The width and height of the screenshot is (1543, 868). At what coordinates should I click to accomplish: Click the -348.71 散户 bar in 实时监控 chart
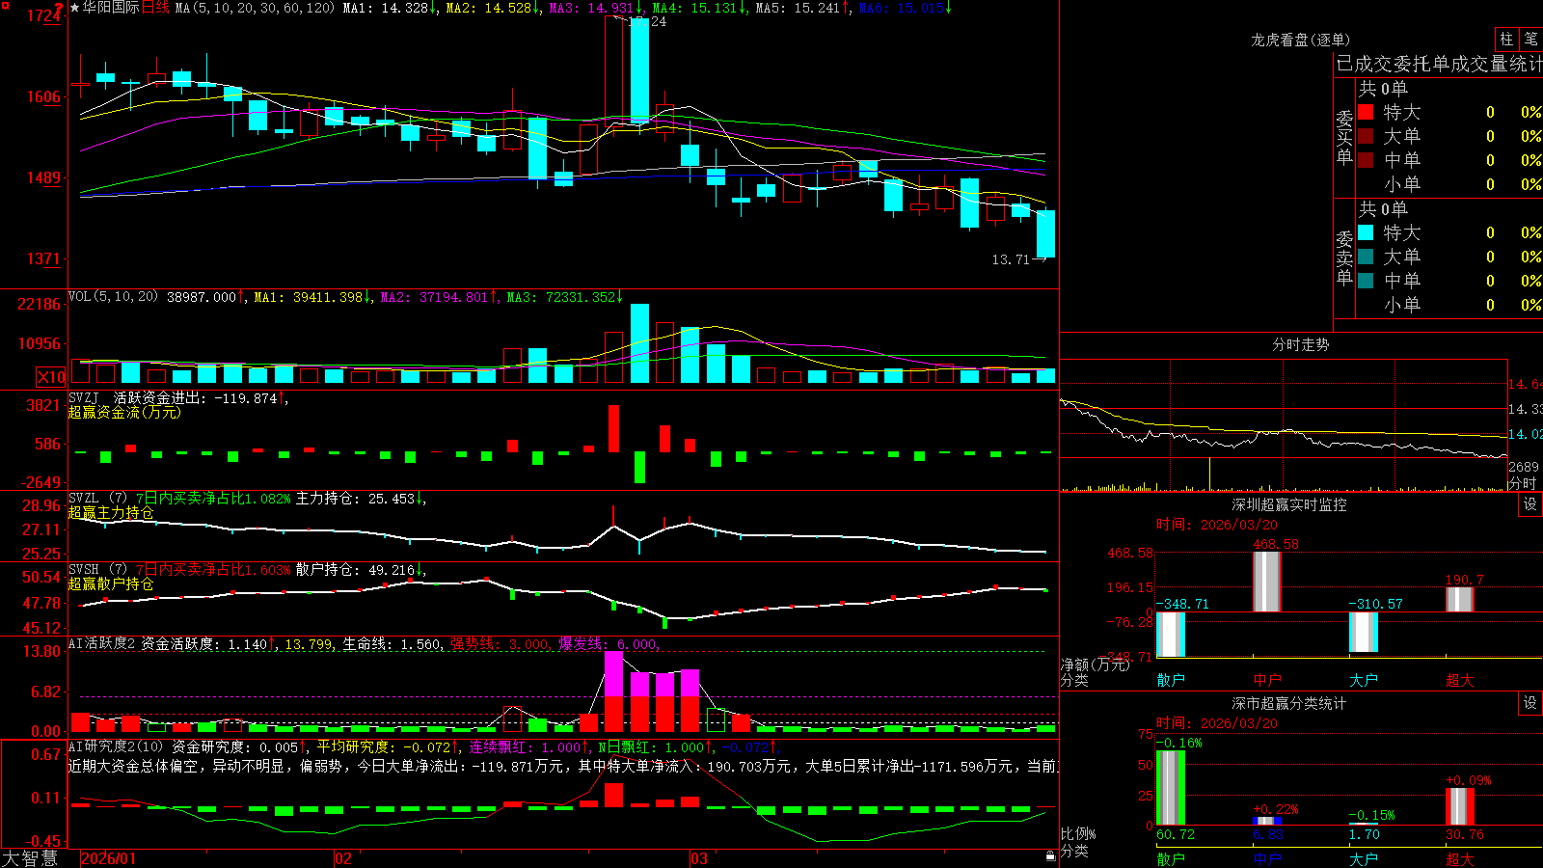(x=1171, y=634)
